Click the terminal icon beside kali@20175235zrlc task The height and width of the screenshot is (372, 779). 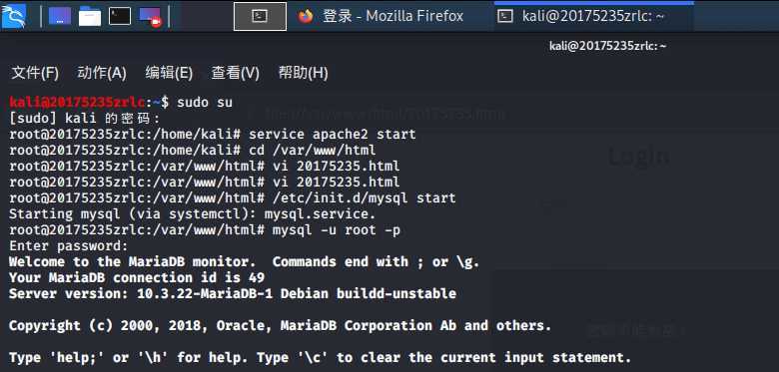[505, 16]
